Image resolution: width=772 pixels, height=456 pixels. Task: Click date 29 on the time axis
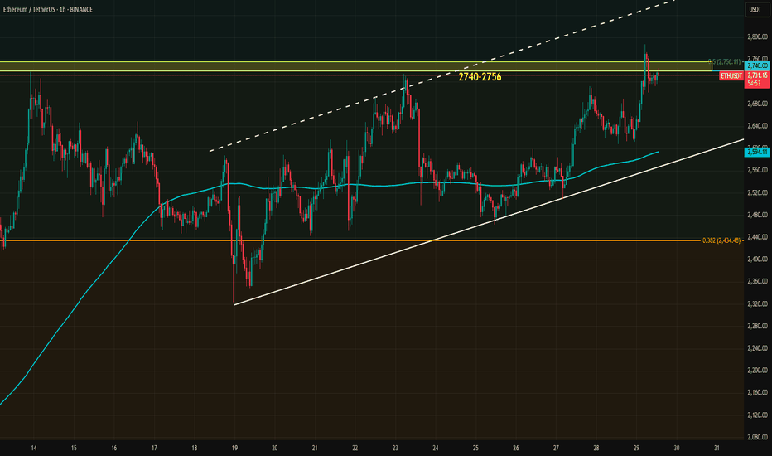637,448
